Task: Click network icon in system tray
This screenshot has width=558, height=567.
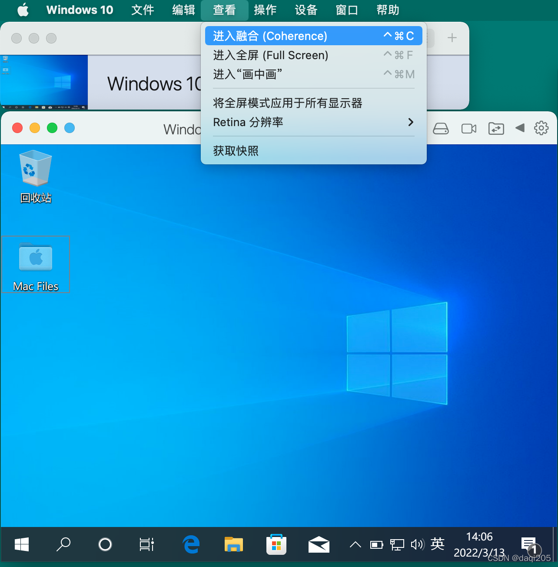Action: [x=397, y=544]
